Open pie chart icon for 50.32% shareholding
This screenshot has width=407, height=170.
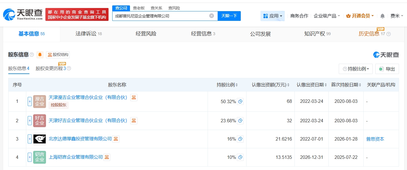tap(240, 101)
